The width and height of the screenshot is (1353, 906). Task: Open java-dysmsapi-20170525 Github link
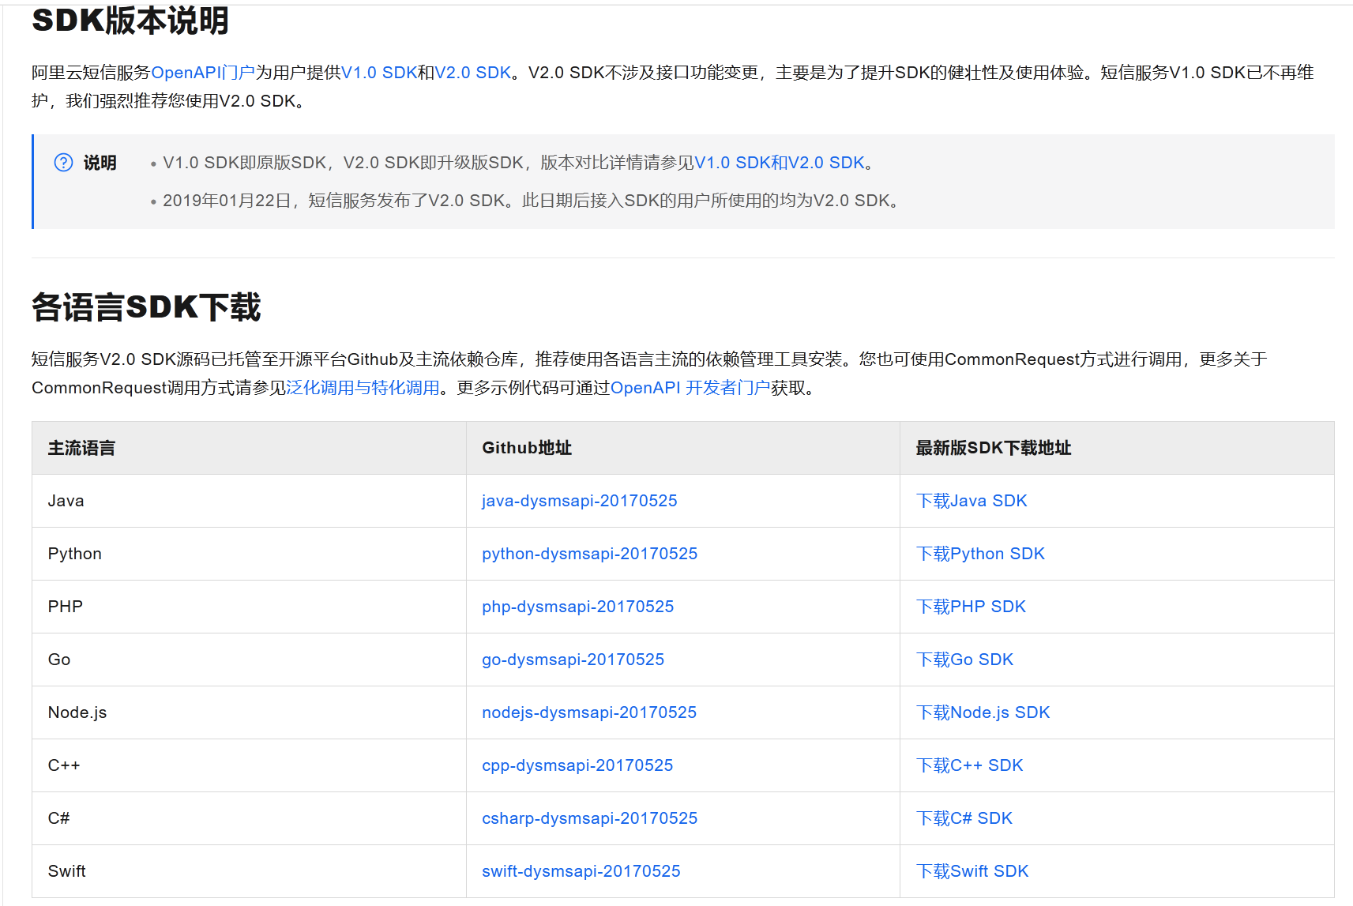[580, 501]
